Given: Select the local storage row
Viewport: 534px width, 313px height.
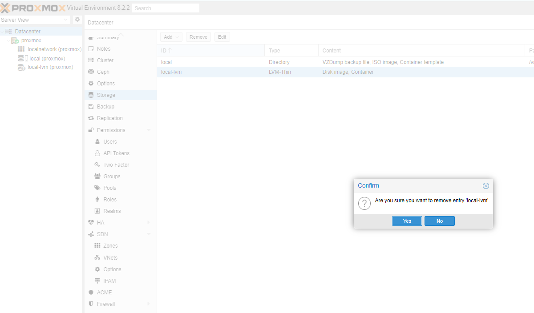Looking at the screenshot, I should pyautogui.click(x=345, y=62).
